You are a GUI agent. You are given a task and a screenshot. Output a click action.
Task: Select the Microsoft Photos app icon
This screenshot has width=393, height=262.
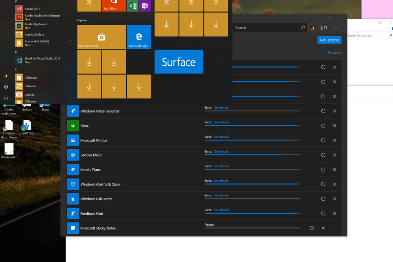[x=73, y=140]
